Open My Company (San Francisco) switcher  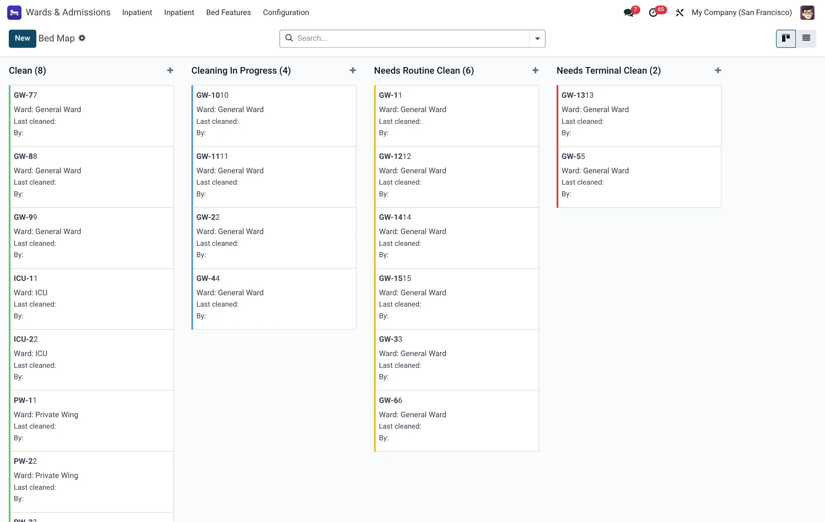pos(741,12)
